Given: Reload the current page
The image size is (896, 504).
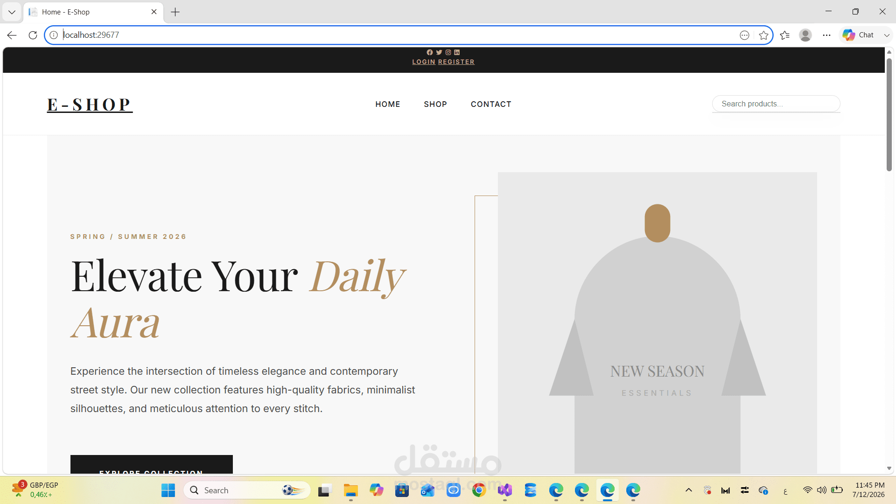Looking at the screenshot, I should point(33,35).
